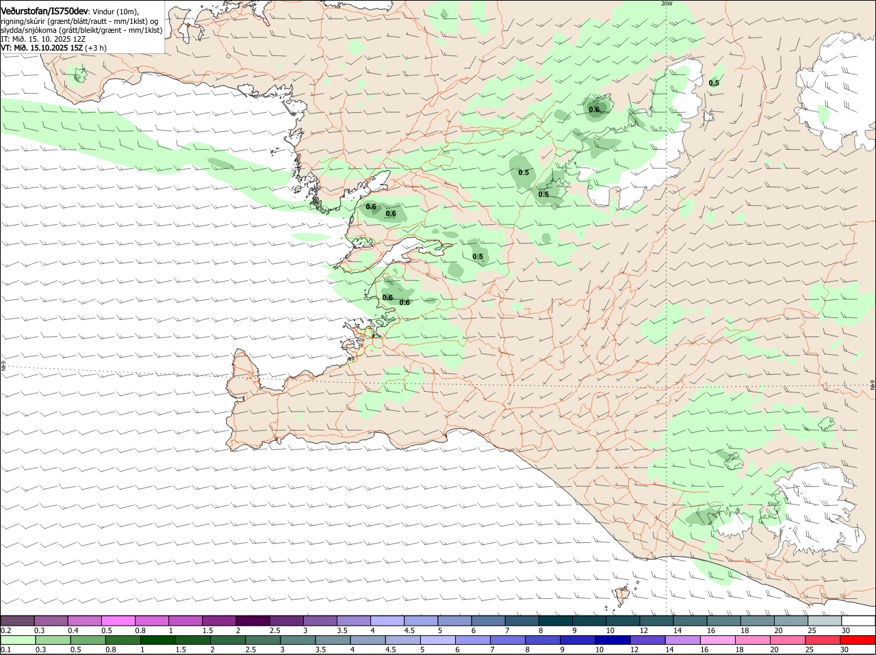Pick the dark mauve 0.2 snow swatch

[x=17, y=620]
